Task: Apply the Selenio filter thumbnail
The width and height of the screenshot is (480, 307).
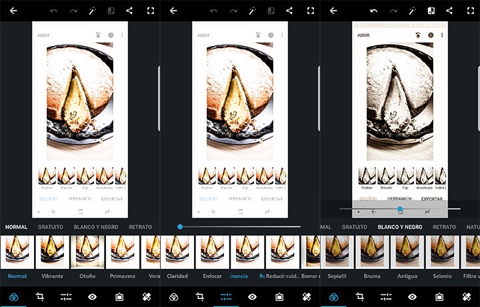Action: (x=443, y=252)
